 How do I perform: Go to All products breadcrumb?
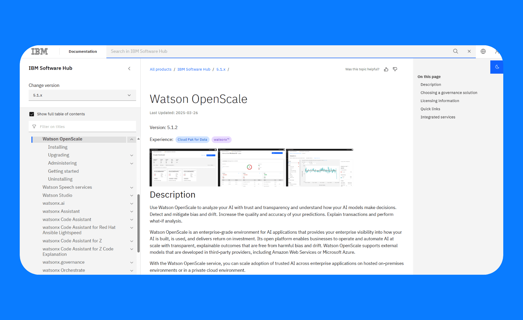(161, 69)
